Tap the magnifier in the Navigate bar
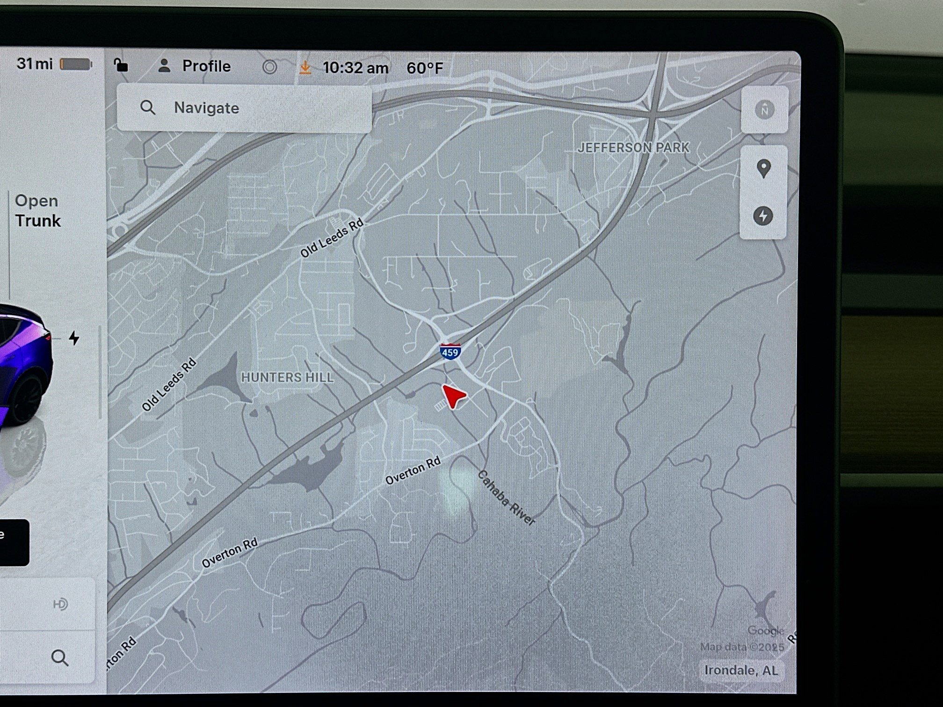Viewport: 943px width, 707px height. pyautogui.click(x=148, y=108)
